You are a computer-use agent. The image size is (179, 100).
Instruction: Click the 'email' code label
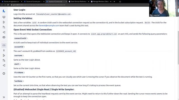point(17,64)
